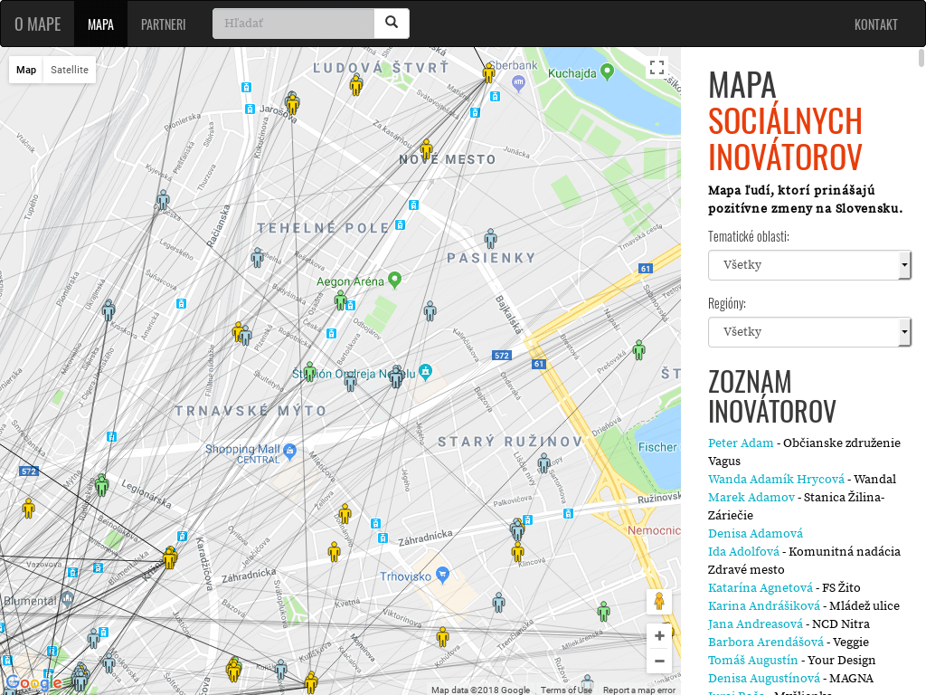Click the blue innovator marker near Kvetná street

499,603
